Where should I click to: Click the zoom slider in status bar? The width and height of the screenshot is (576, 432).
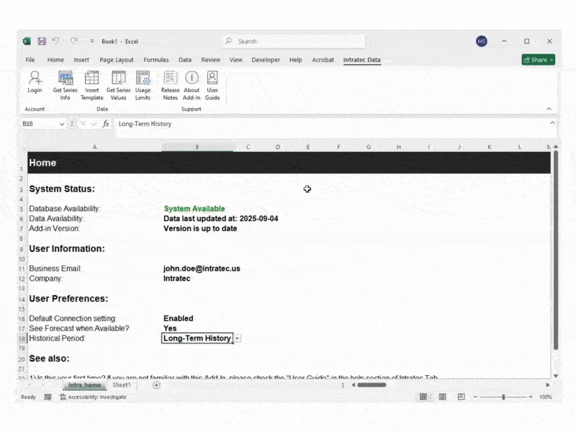tap(503, 397)
